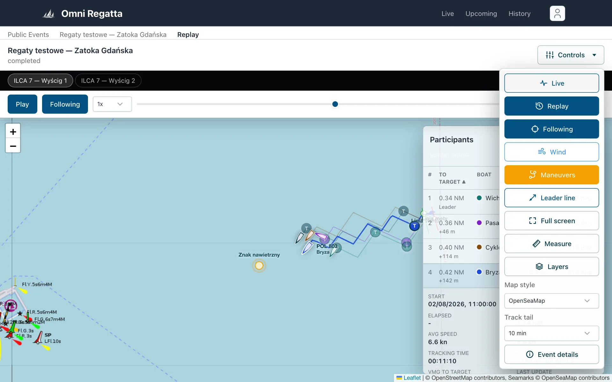
Task: Enable the Wind overlay
Action: pos(551,152)
